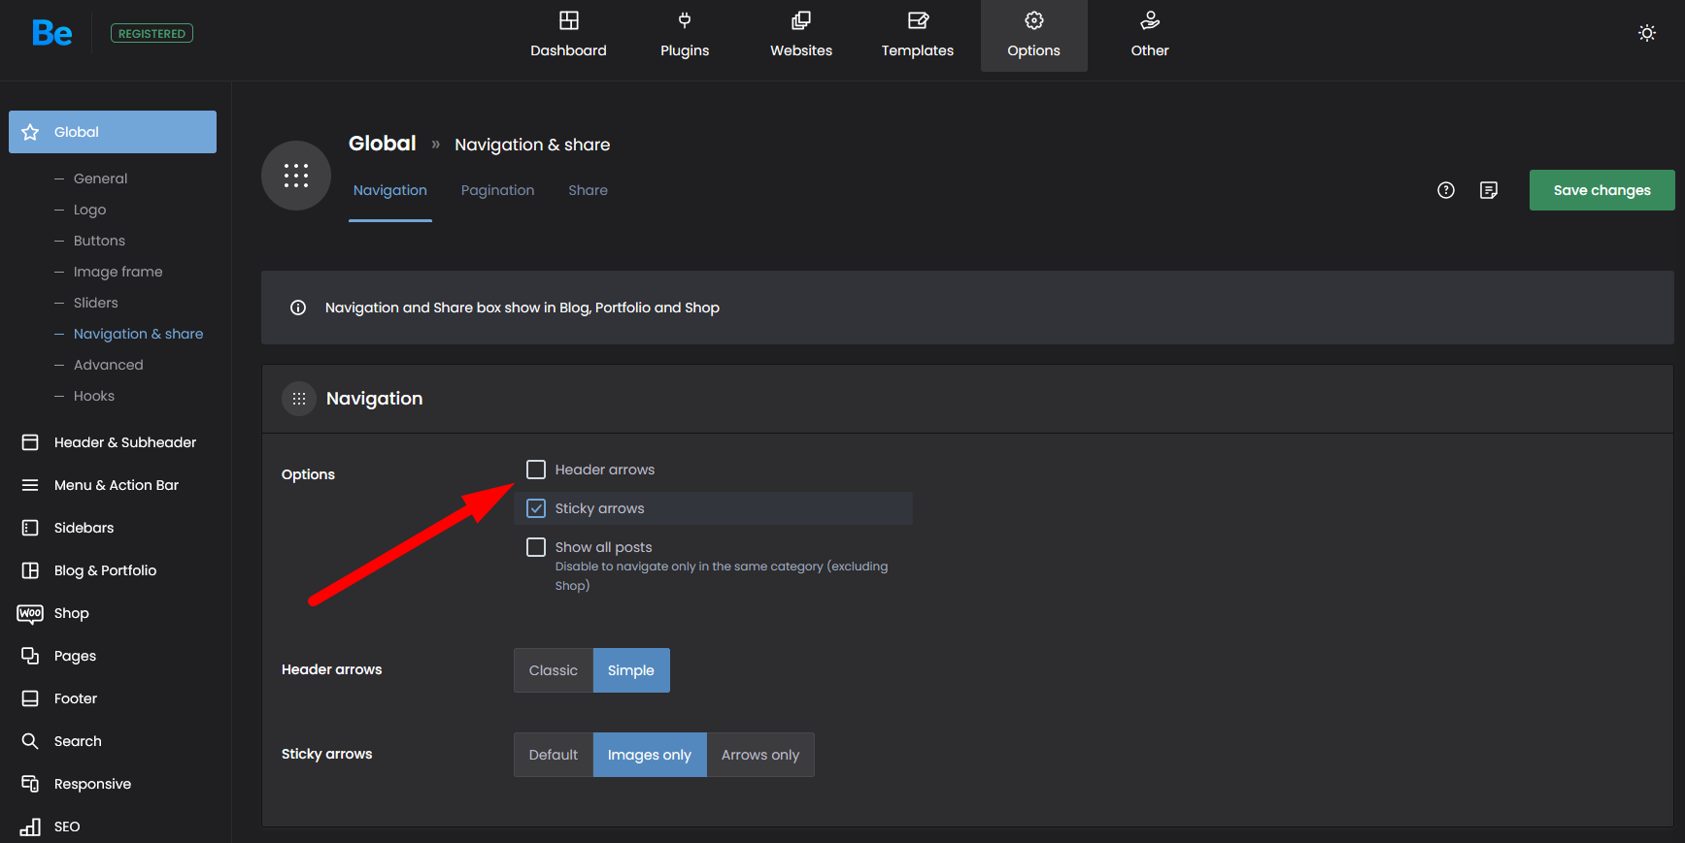Click the Options gear icon

pyautogui.click(x=1034, y=20)
